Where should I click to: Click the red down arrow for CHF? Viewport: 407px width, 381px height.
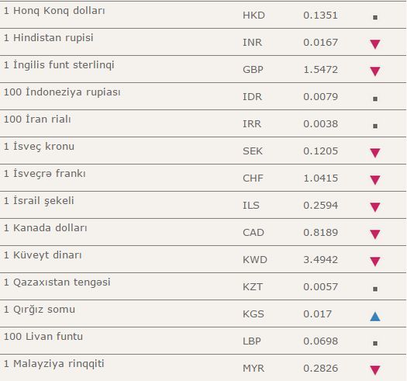(374, 180)
